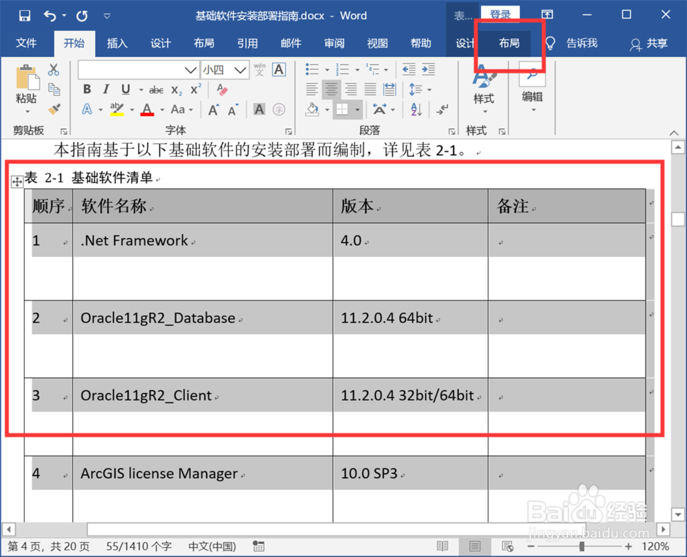Apply numbered list
This screenshot has width=687, height=557.
342,69
